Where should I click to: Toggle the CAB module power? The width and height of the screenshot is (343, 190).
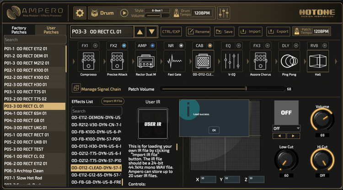(210, 45)
